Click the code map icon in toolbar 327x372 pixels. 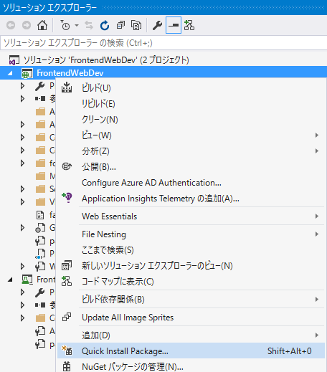click(189, 25)
